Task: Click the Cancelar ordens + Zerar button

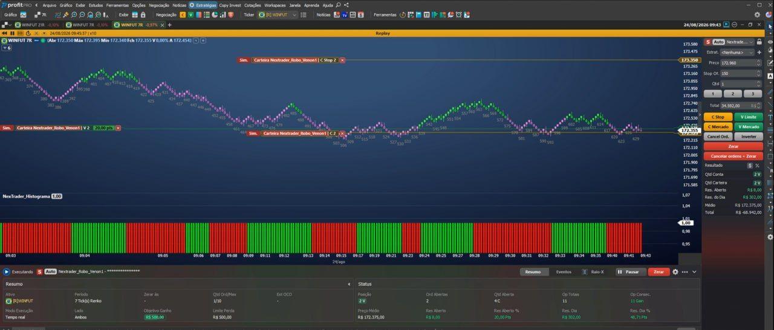Action: (733, 156)
